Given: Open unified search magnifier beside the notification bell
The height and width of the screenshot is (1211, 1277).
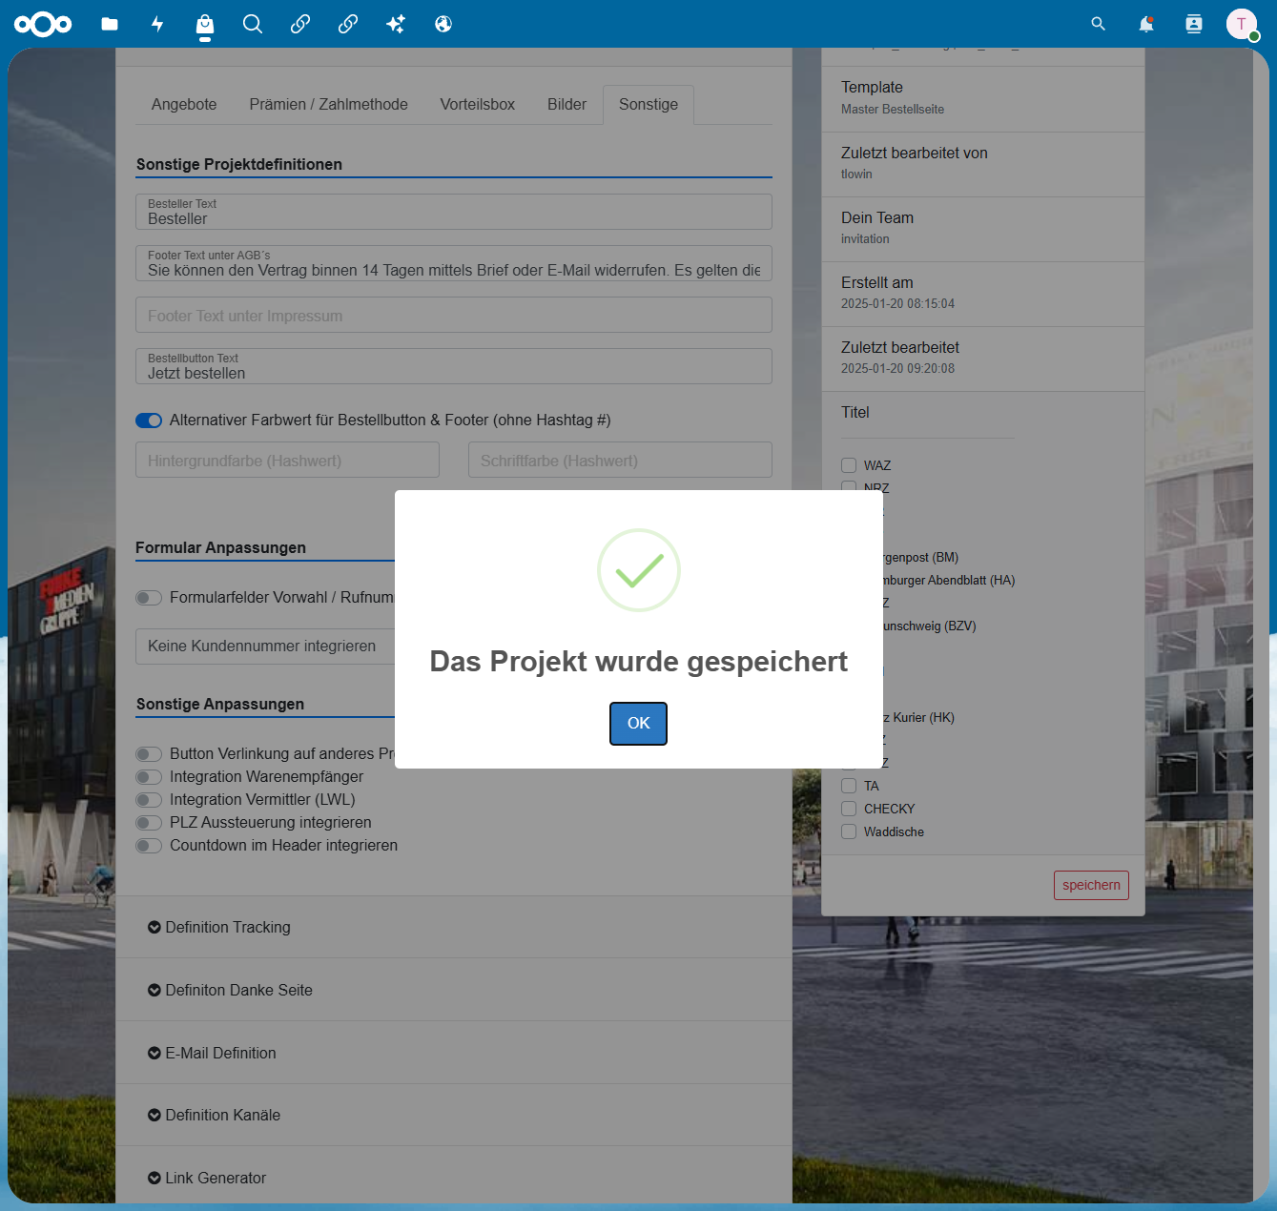Looking at the screenshot, I should pyautogui.click(x=1099, y=24).
